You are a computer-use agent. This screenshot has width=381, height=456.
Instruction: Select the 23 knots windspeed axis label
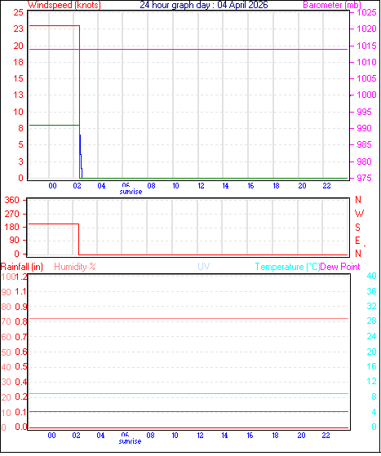[18, 29]
